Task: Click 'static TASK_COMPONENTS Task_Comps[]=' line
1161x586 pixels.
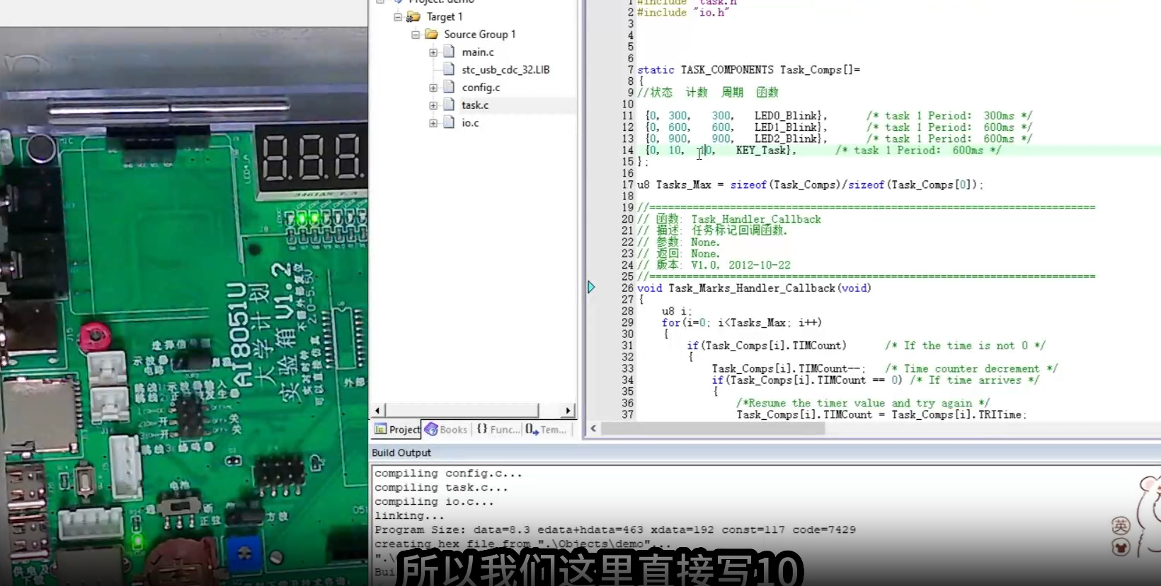Action: click(x=749, y=70)
